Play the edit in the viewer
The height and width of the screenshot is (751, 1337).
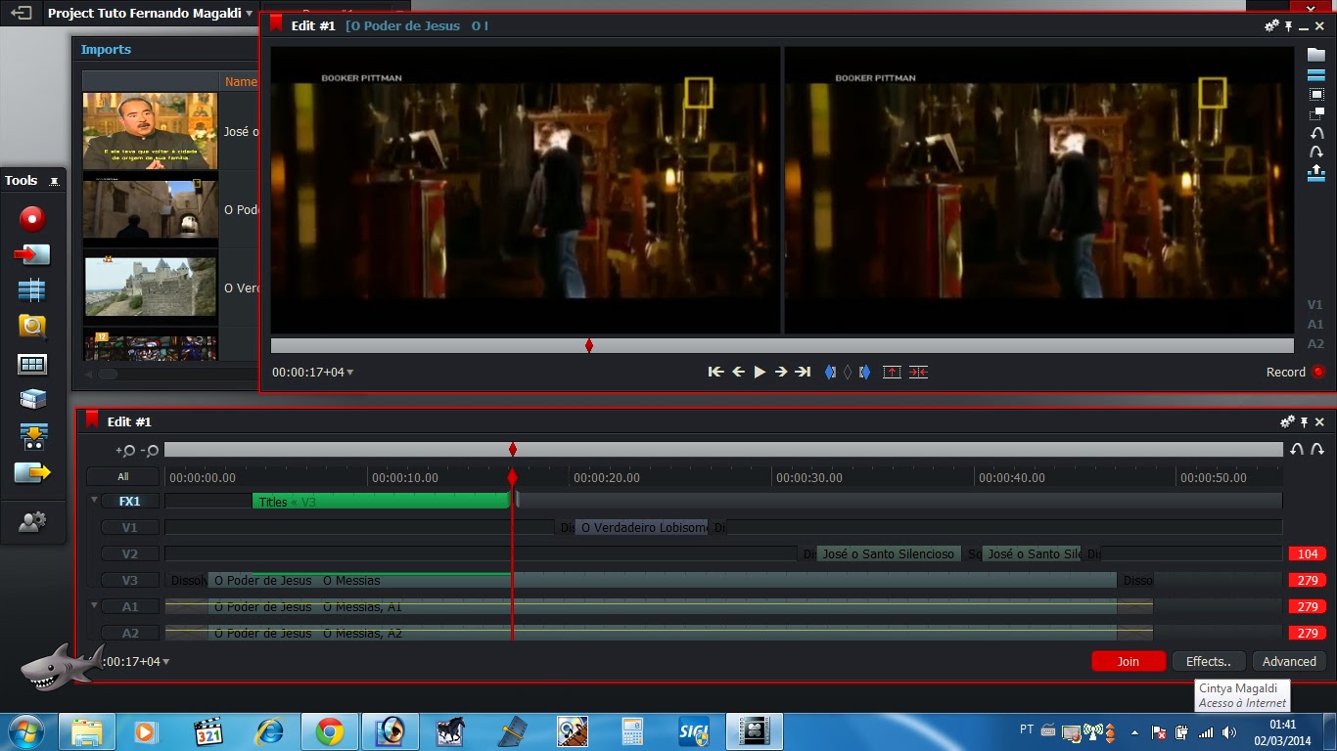pyautogui.click(x=760, y=372)
